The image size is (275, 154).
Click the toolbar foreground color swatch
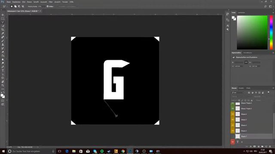[x=2, y=95]
